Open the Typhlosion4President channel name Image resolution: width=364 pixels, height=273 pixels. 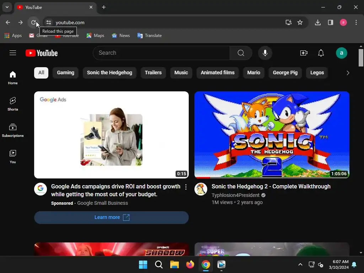coord(235,195)
